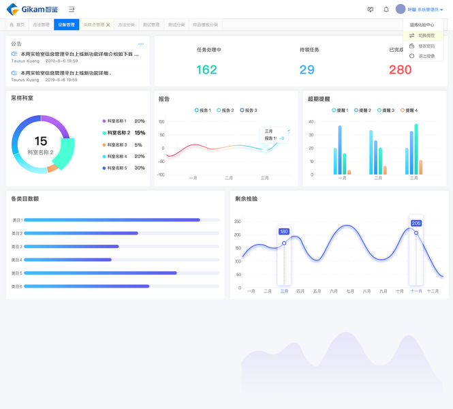The width and height of the screenshot is (453, 409).
Task: Click the 二月 label under the 报告 line chart
Action: [229, 178]
